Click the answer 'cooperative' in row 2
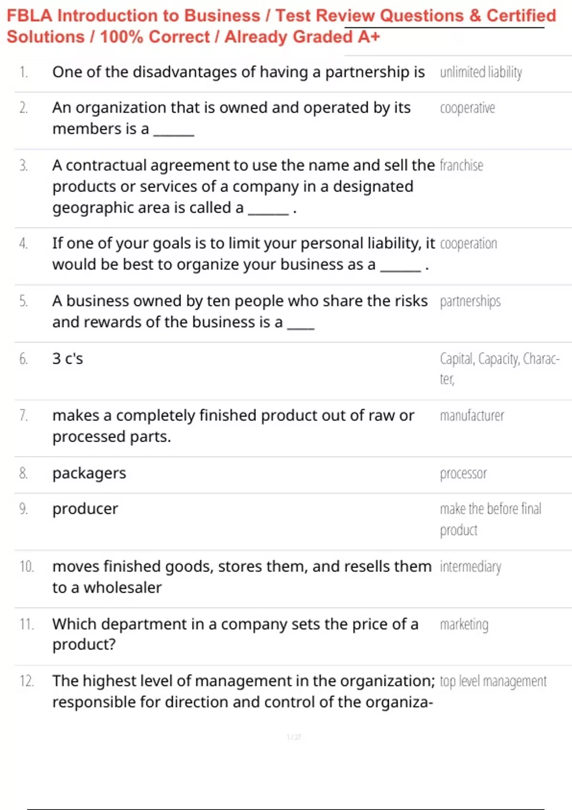Viewport: 572px width, 810px height. tap(467, 108)
